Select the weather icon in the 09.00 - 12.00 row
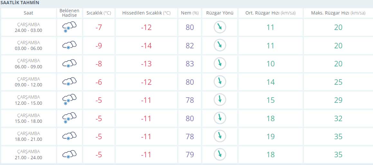This screenshot has width=373, height=165. pyautogui.click(x=69, y=82)
